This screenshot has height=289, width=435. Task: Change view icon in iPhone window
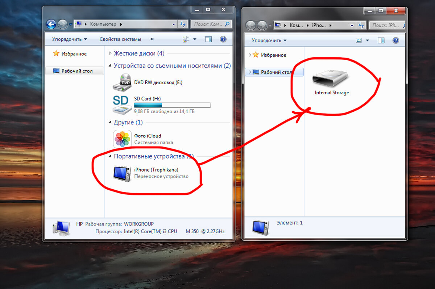coord(359,41)
